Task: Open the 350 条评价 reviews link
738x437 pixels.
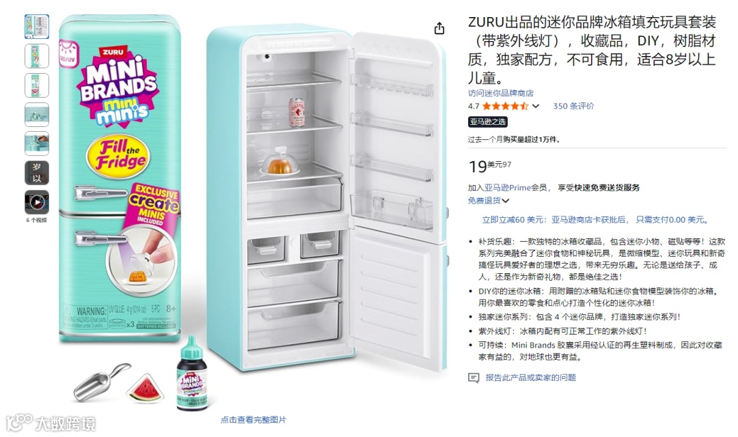Action: point(573,107)
